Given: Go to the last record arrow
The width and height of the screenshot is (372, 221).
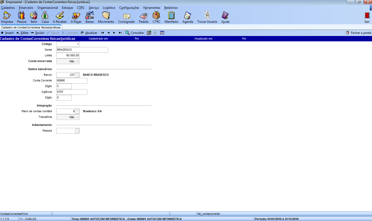Looking at the screenshot, I should click(120, 33).
